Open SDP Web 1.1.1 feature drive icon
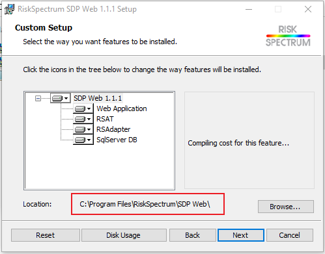325x254 pixels. [57, 99]
